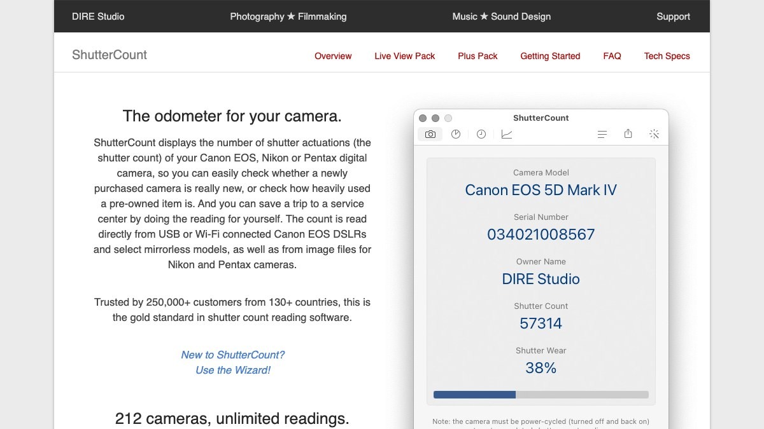Open the Photography ★ Filmmaking menu
Image resolution: width=764 pixels, height=429 pixels.
pos(288,17)
